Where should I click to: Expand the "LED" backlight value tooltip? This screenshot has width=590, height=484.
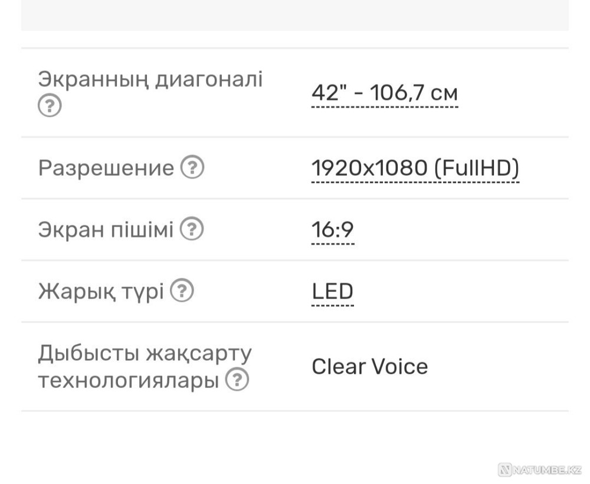pos(332,291)
